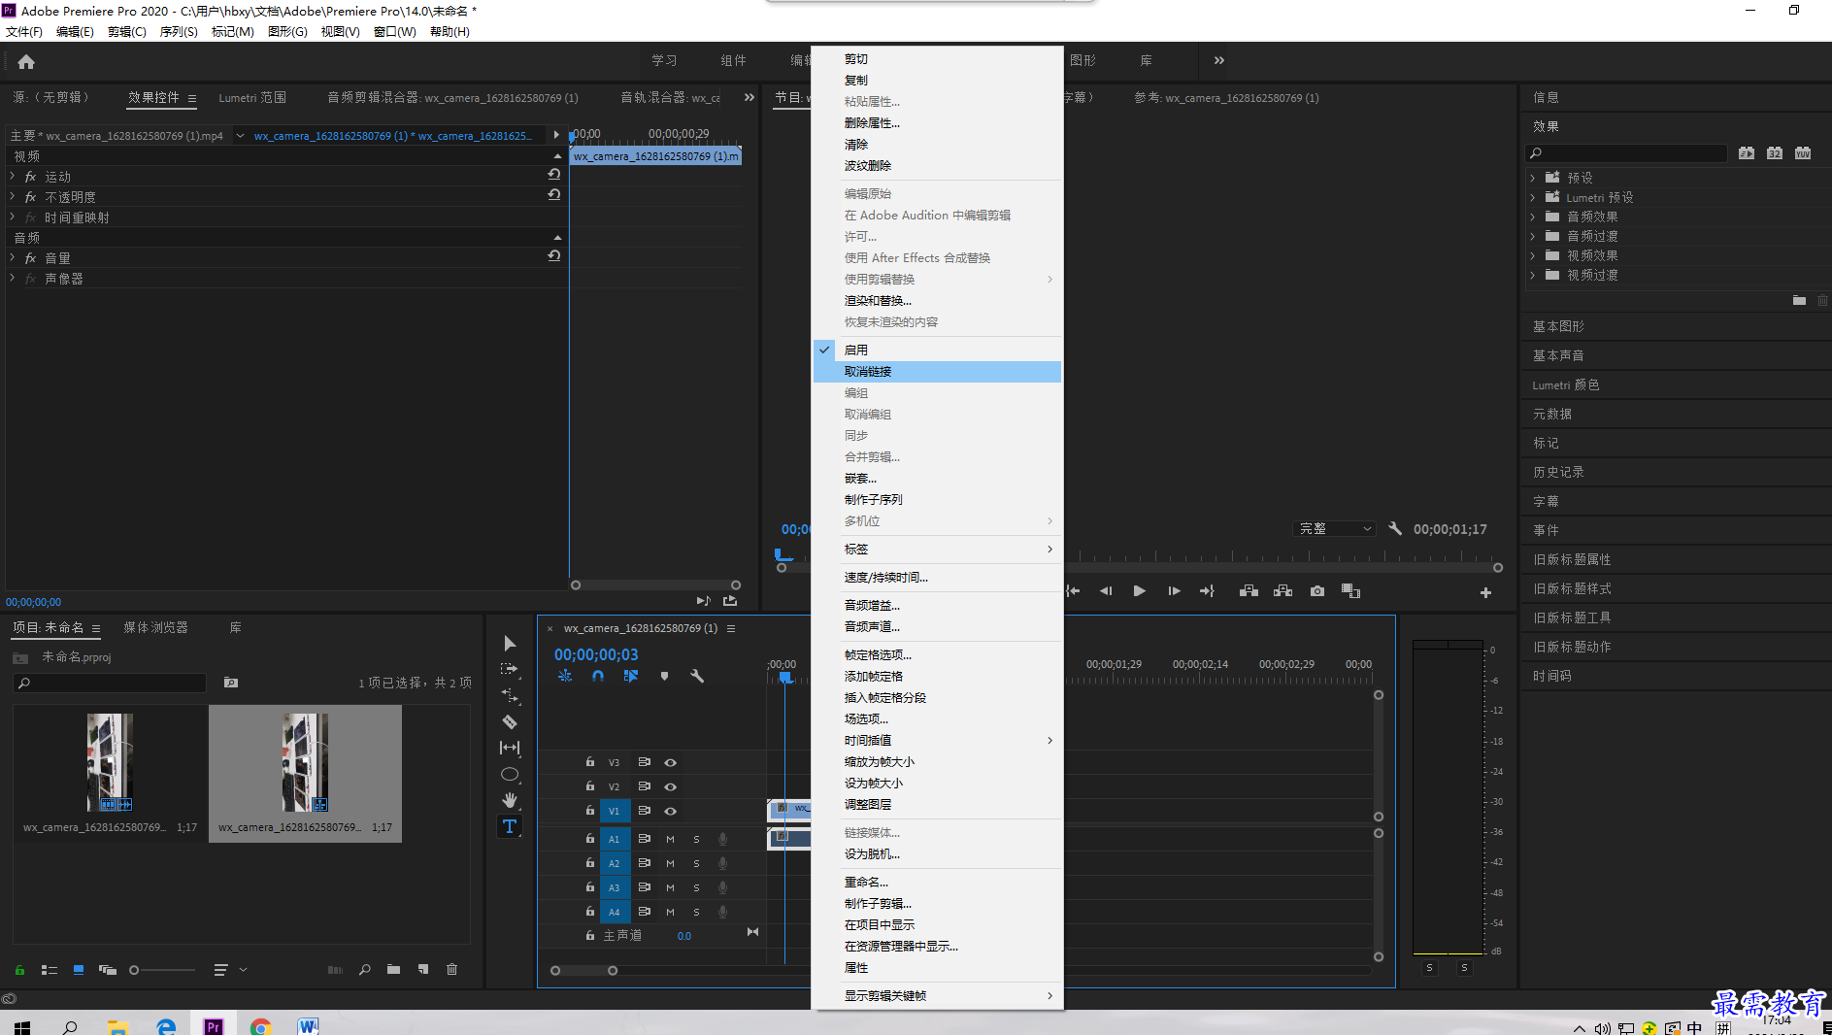
Task: Select the Track Select Forward tool
Action: [510, 669]
